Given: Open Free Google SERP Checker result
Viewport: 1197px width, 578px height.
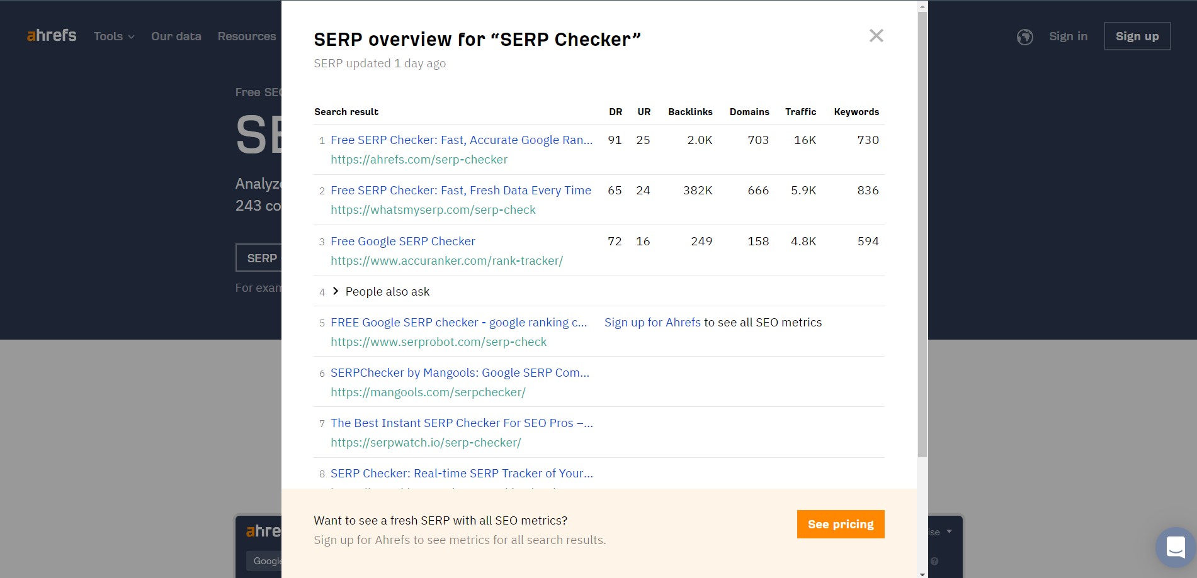Looking at the screenshot, I should click(x=403, y=242).
